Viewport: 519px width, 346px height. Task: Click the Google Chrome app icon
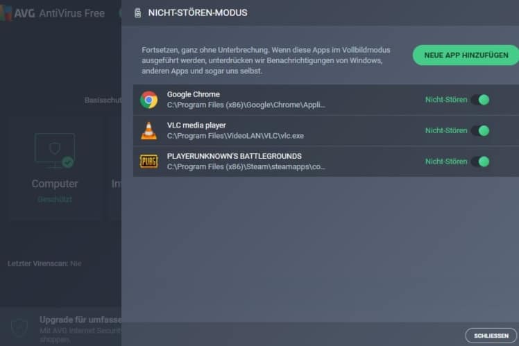tap(148, 100)
